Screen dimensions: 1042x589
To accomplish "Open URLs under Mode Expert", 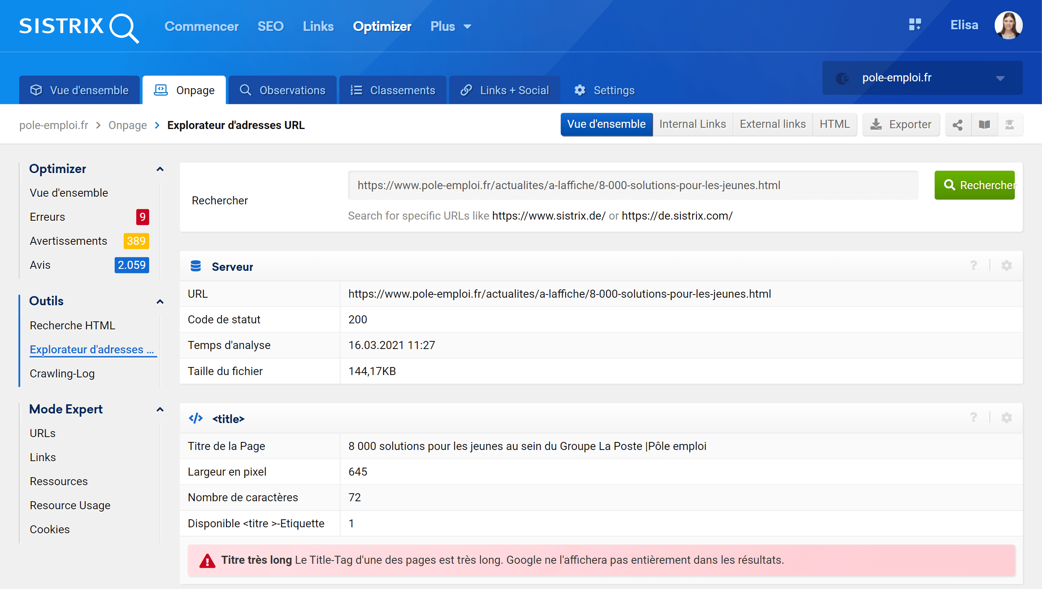I will 42,433.
